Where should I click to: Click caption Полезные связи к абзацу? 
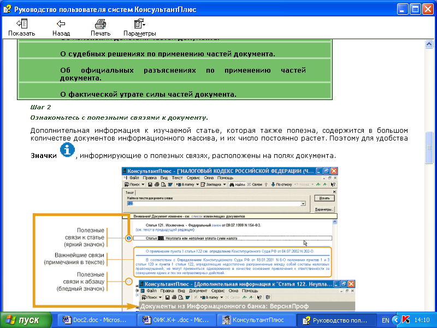tap(80, 282)
